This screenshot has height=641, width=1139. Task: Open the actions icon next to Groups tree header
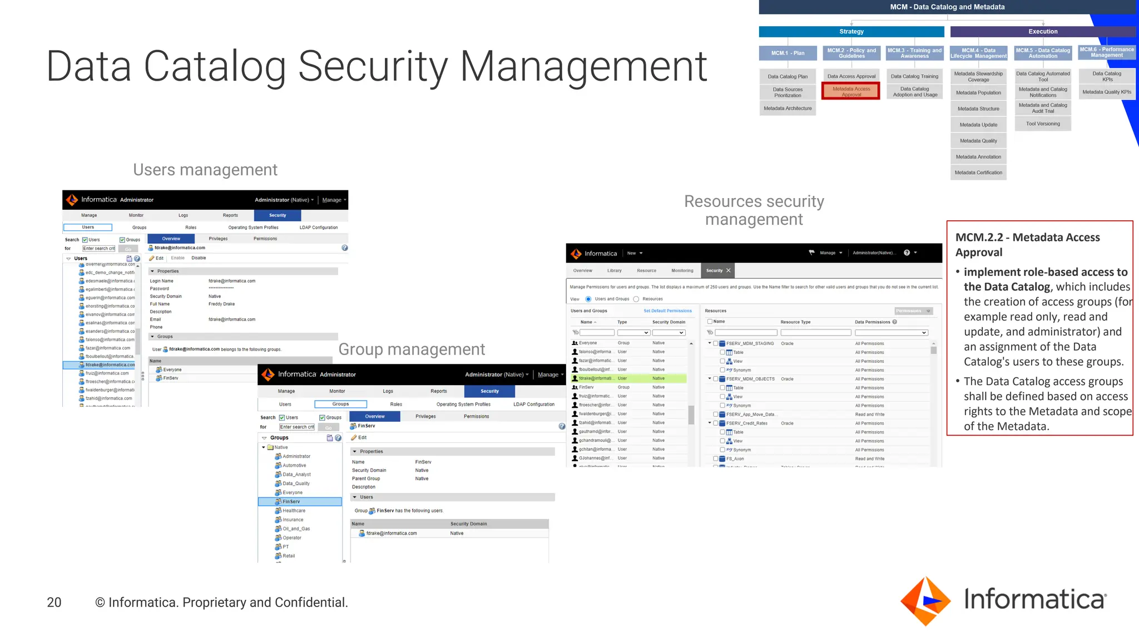330,438
